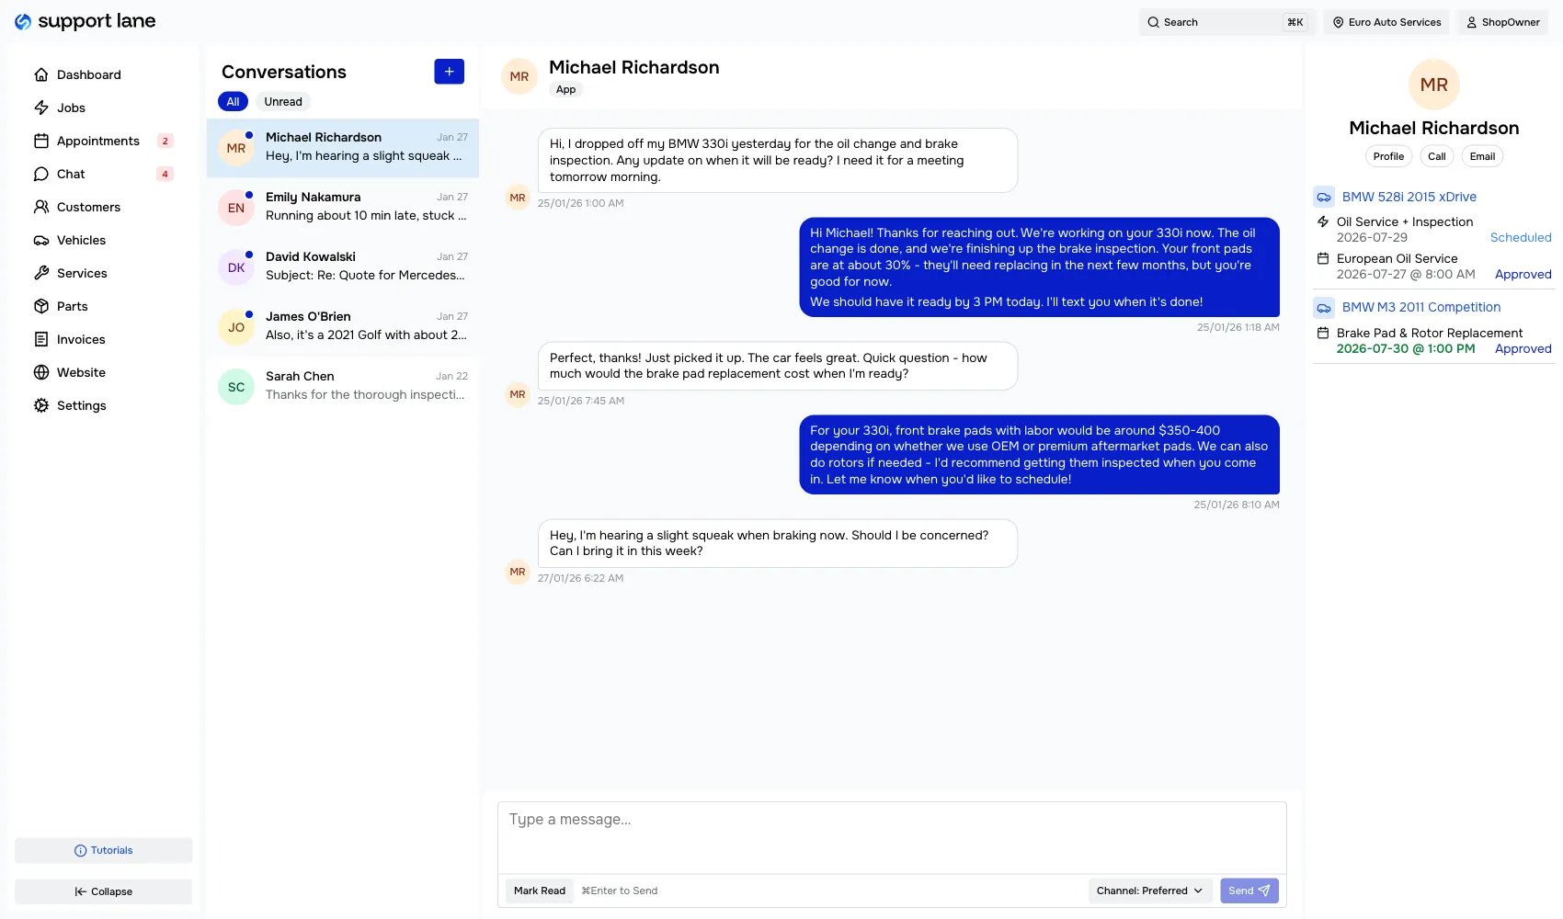This screenshot has width=1563, height=919.
Task: Click the large MR avatar in customer panel
Action: 1434,85
